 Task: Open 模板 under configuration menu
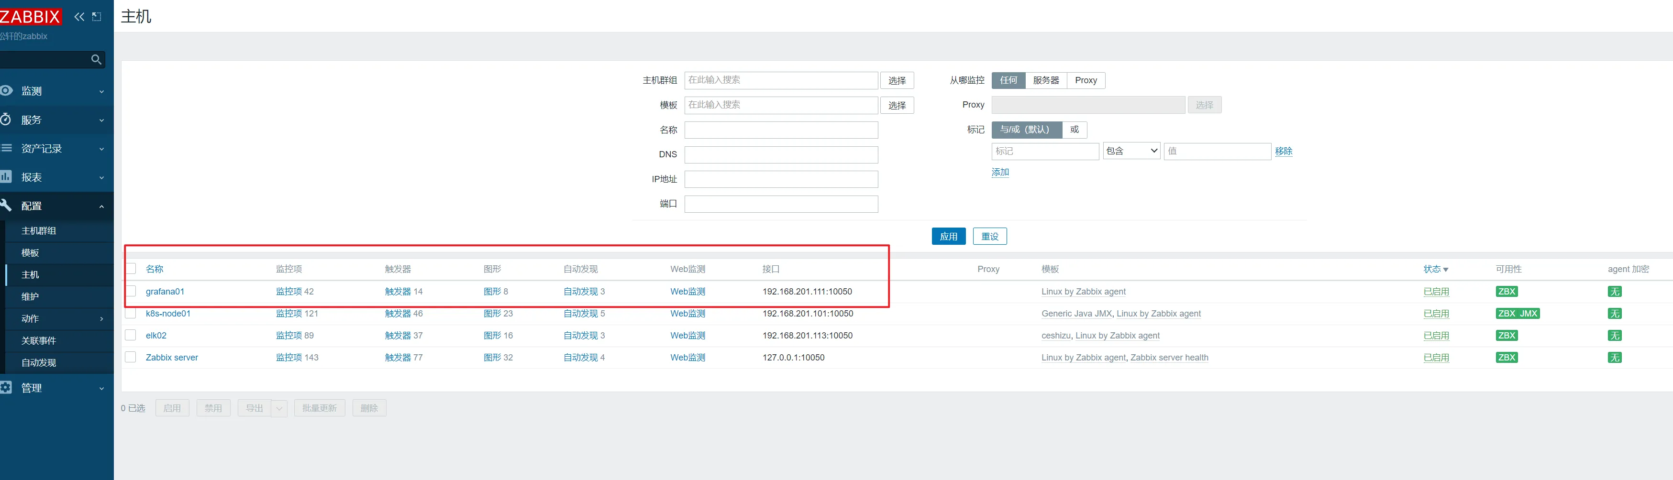coord(31,253)
